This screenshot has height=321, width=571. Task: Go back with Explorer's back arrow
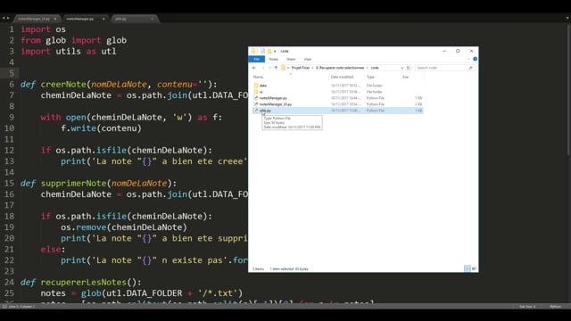[x=254, y=68]
